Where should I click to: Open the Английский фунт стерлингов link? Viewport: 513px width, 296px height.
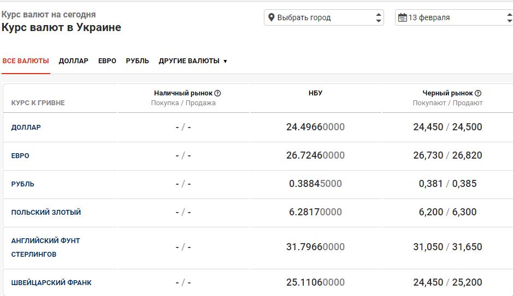[45, 247]
